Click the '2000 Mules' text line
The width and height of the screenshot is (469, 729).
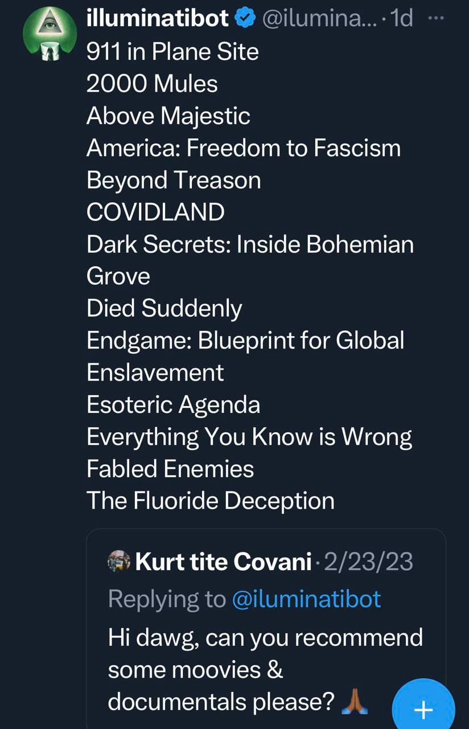coord(152,84)
